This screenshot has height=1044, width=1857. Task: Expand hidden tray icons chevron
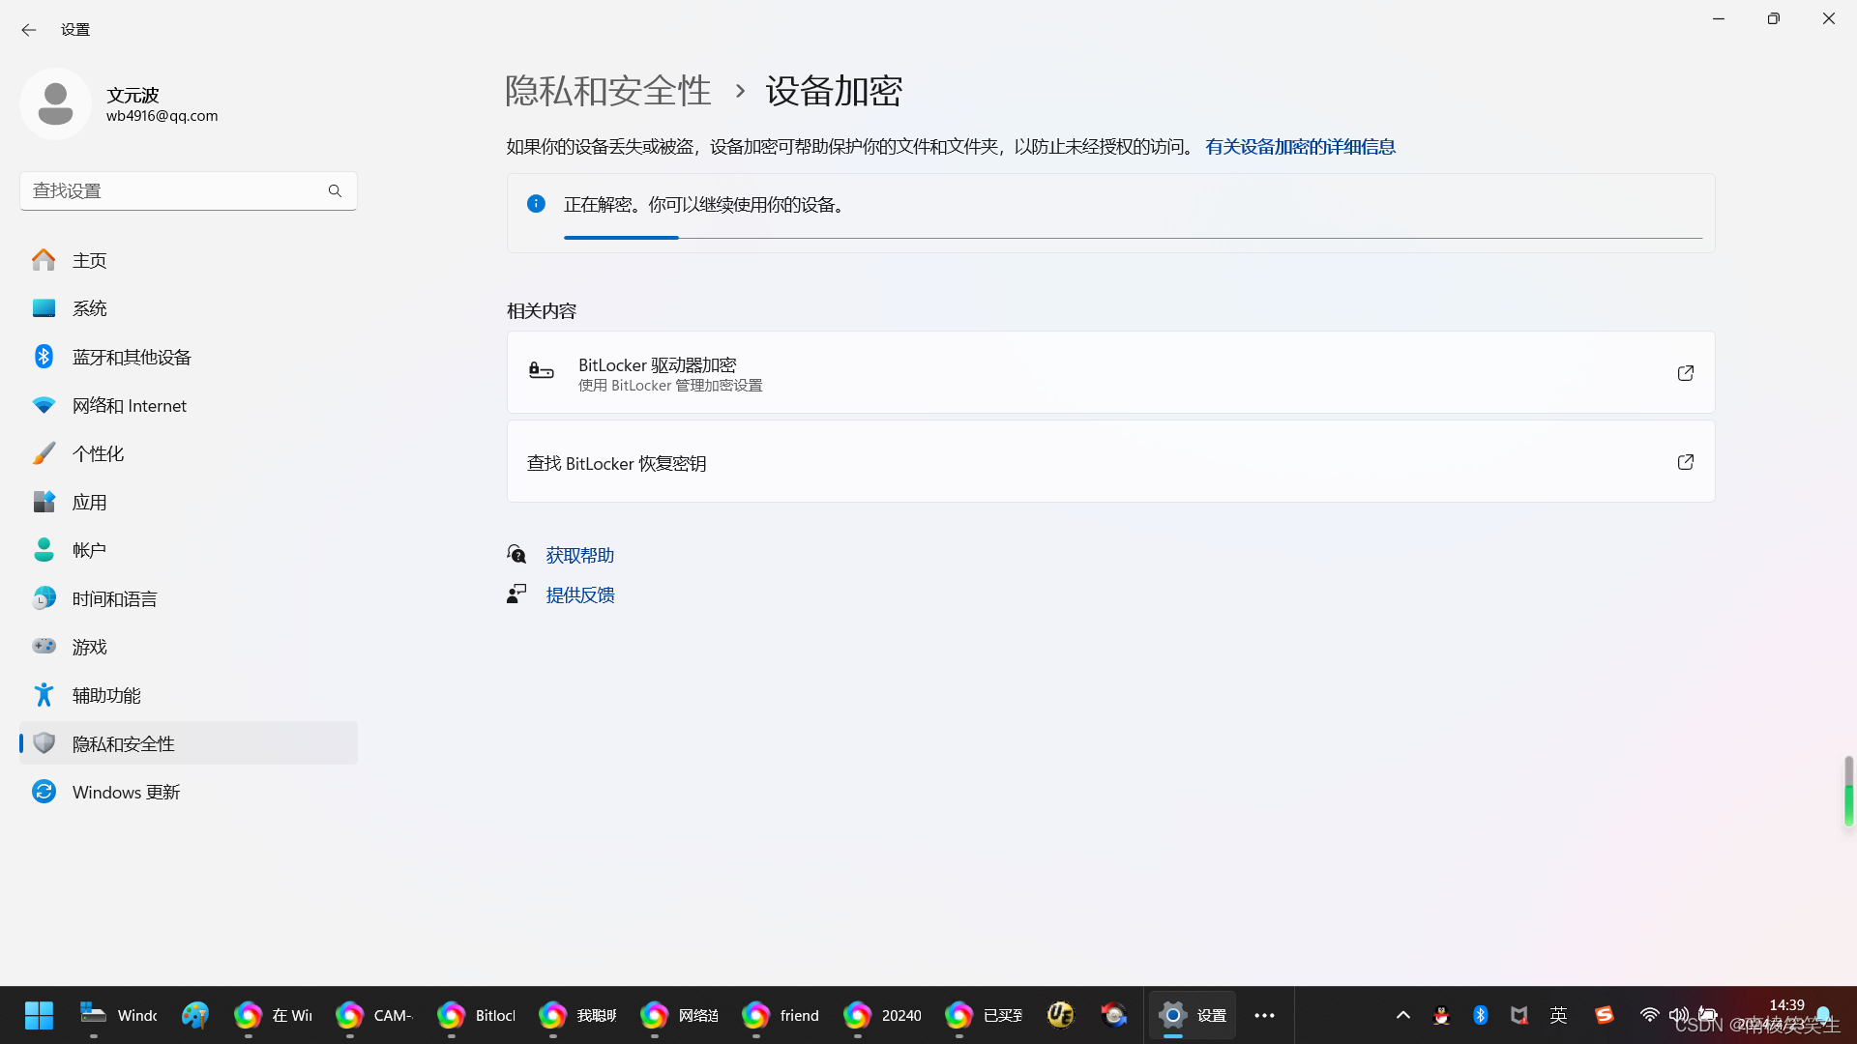[1402, 1015]
